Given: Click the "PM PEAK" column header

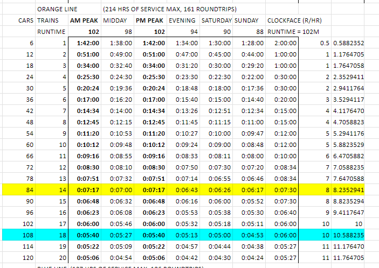Looking at the screenshot, I should click(150, 20).
